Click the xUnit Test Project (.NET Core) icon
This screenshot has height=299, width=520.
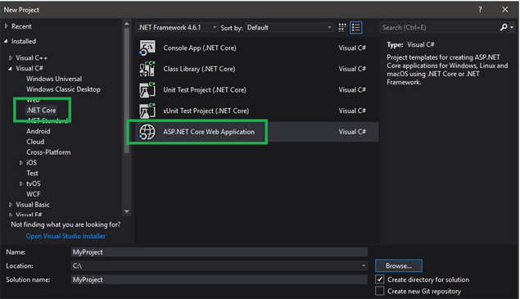point(147,111)
